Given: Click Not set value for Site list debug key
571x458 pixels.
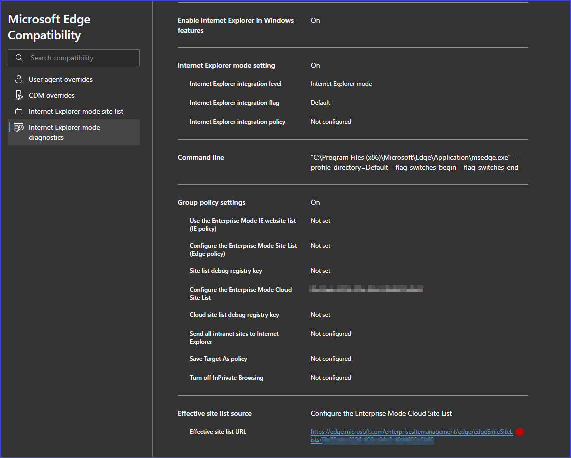Looking at the screenshot, I should click(x=320, y=271).
